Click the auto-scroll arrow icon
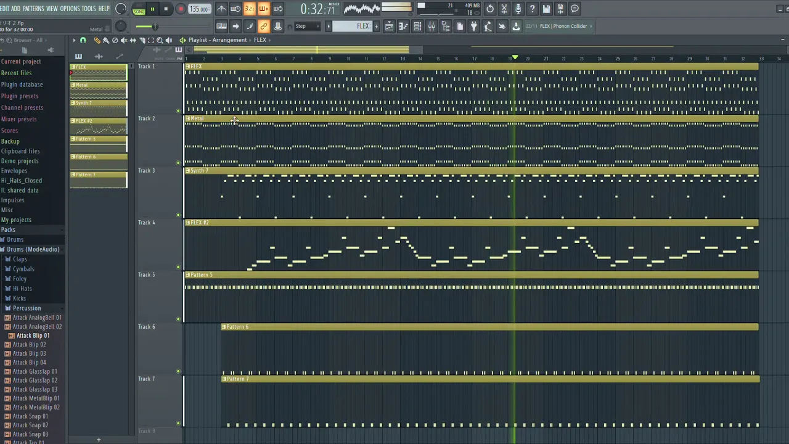This screenshot has height=444, width=789. tap(235, 26)
